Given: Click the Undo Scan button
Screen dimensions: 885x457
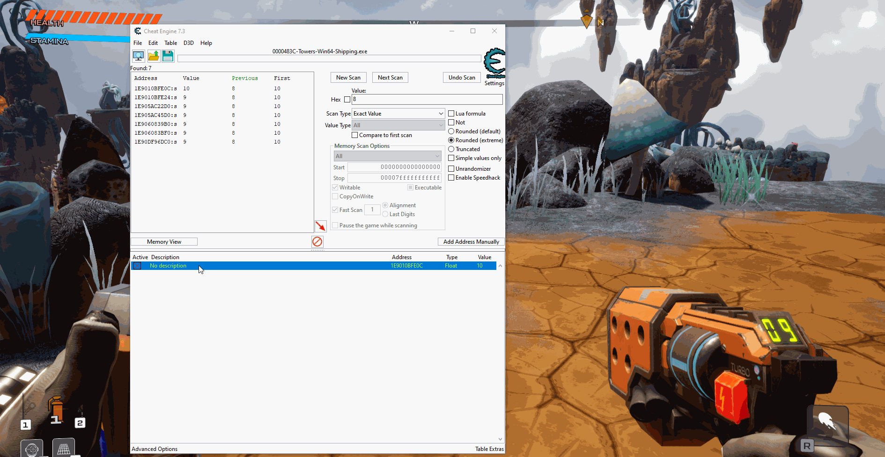Looking at the screenshot, I should tap(462, 78).
